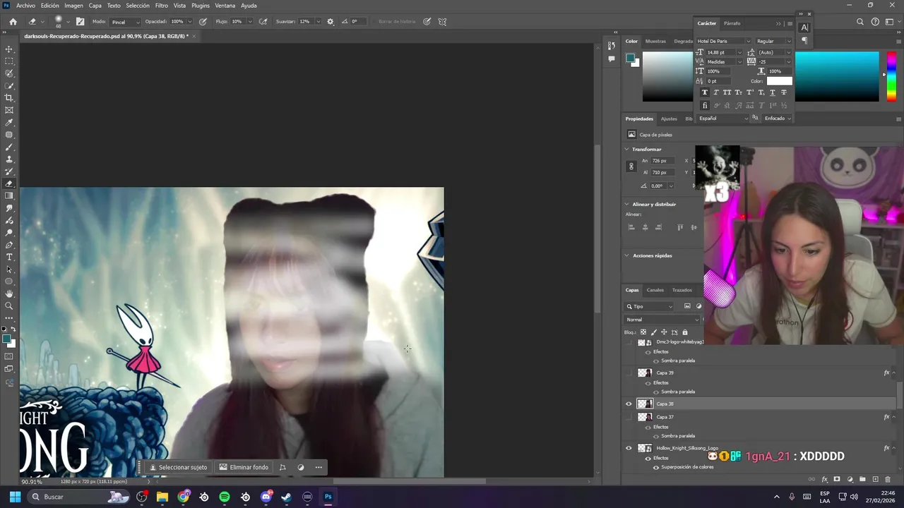Image resolution: width=904 pixels, height=508 pixels.
Task: Open Steam from the taskbar
Action: [x=286, y=497]
